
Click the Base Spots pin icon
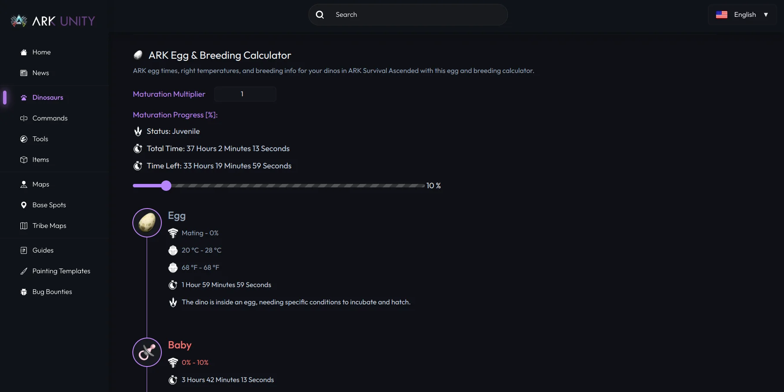click(x=24, y=205)
